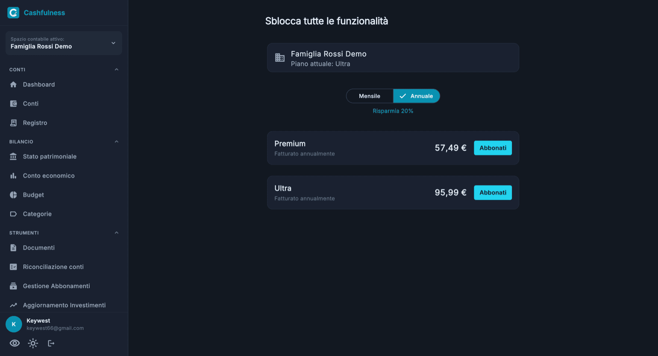Image resolution: width=658 pixels, height=356 pixels.
Task: Subscribe to the Ultra plan with Abbonati
Action: click(x=493, y=193)
